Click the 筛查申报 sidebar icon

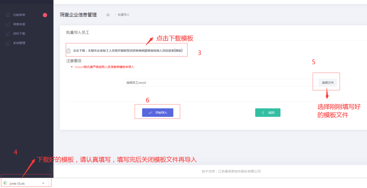click(x=8, y=24)
